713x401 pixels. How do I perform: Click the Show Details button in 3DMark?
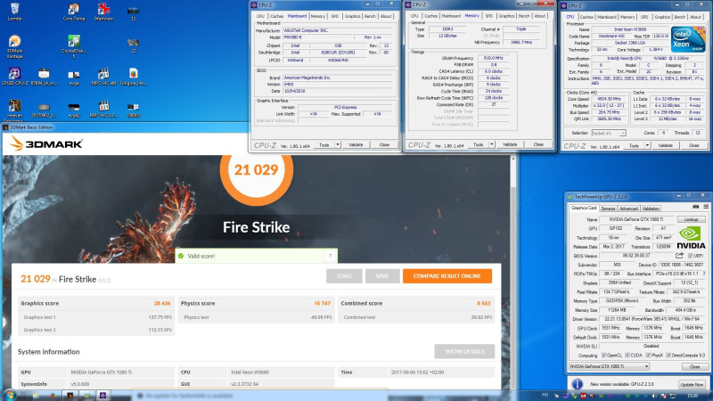coord(464,351)
